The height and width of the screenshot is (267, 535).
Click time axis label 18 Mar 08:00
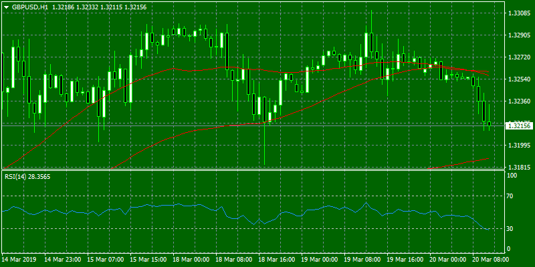pyautogui.click(x=234, y=259)
